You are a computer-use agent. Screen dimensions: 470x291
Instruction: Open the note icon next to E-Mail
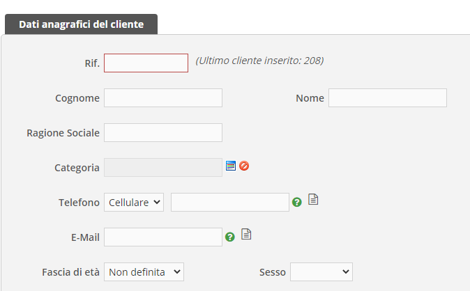click(x=246, y=235)
